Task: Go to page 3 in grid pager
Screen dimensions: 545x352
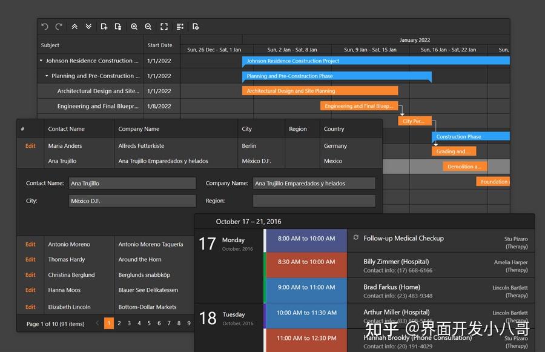Action: tap(129, 323)
